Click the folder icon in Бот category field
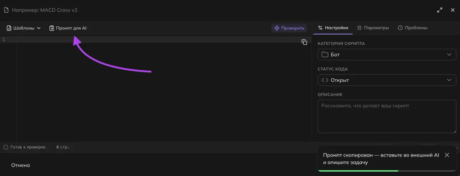Screen dimensions: 460x176 [x=325, y=54]
